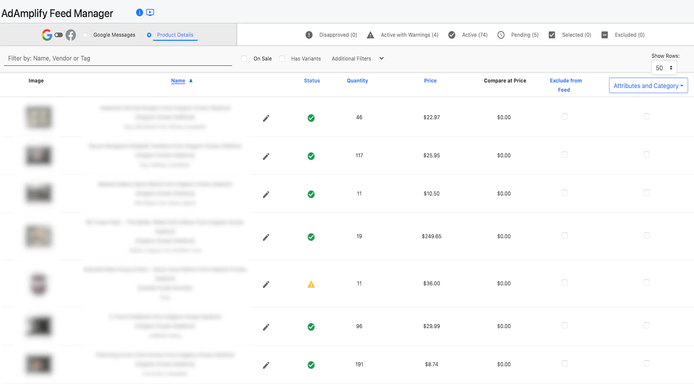
Task: Switch to the Product Details tab
Action: [175, 35]
